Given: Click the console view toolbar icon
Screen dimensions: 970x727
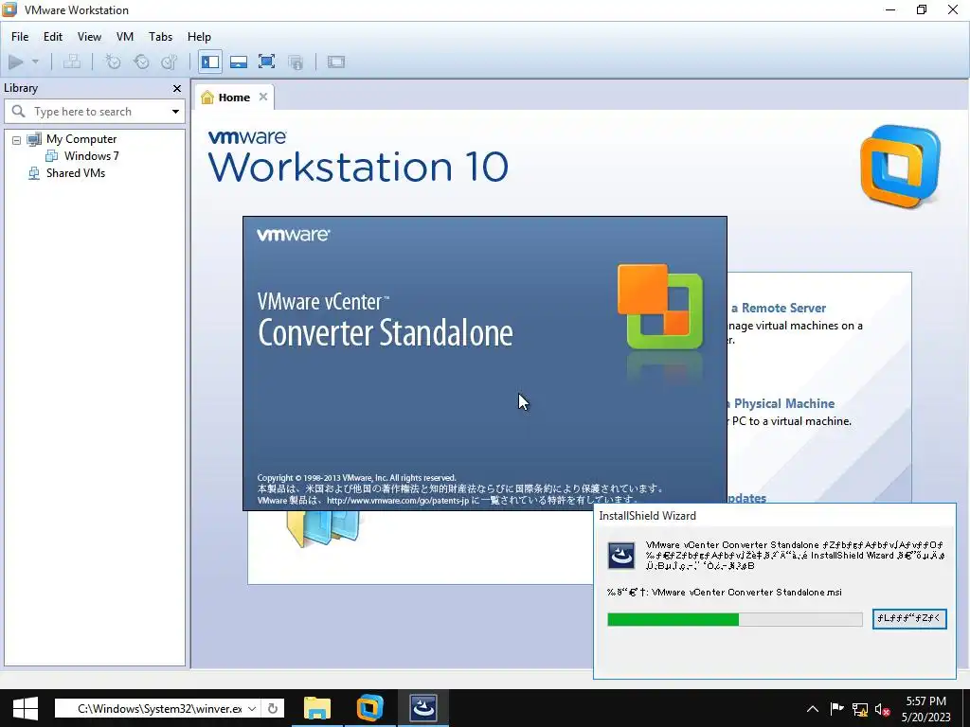Looking at the screenshot, I should point(336,62).
